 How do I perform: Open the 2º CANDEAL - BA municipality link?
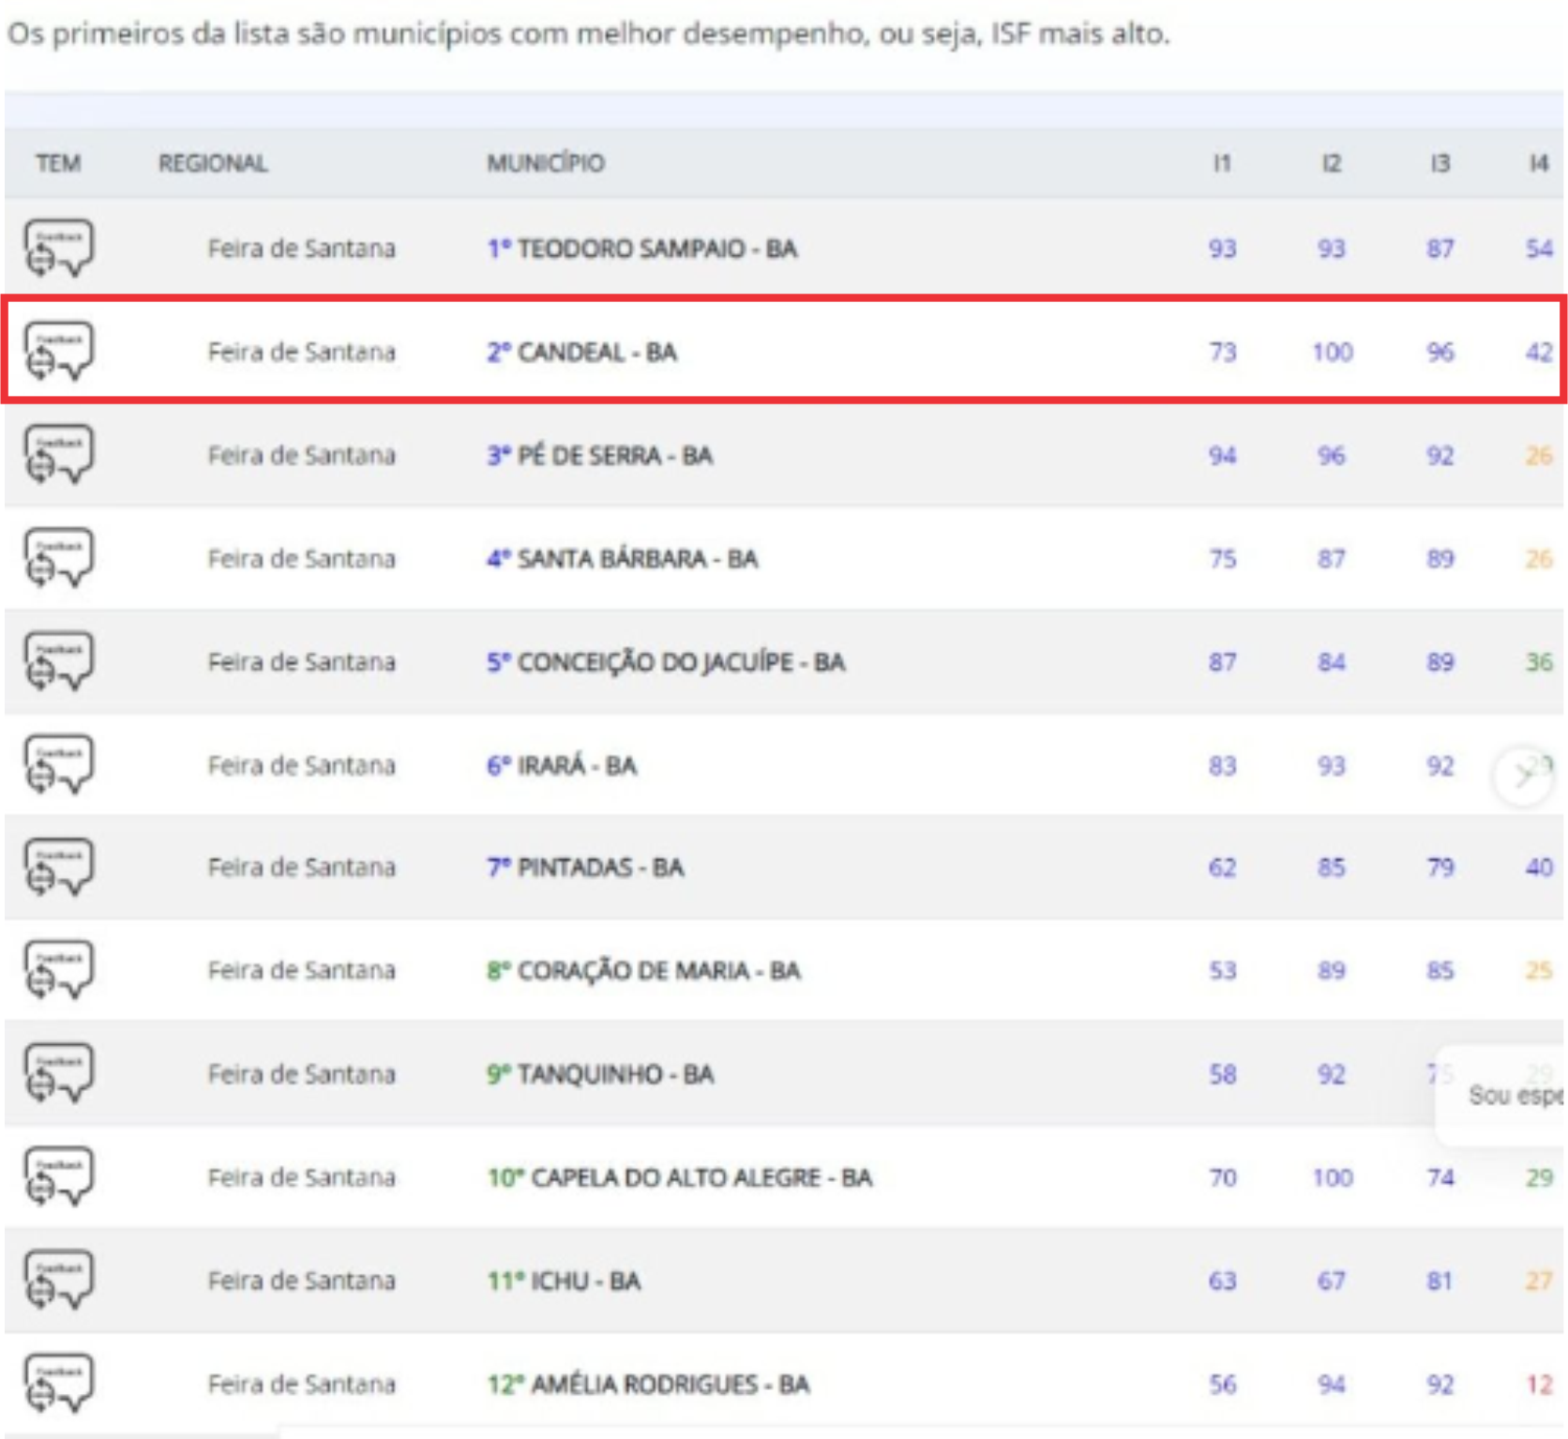coord(581,352)
